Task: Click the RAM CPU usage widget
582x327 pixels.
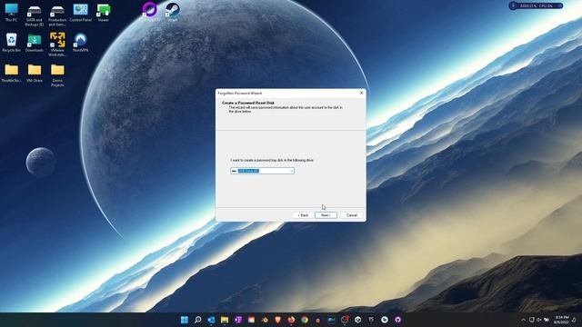Action: (536, 6)
